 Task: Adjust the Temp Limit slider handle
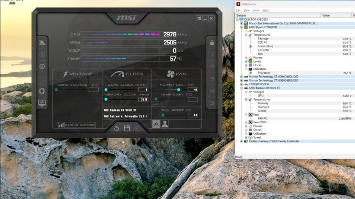(x=156, y=99)
